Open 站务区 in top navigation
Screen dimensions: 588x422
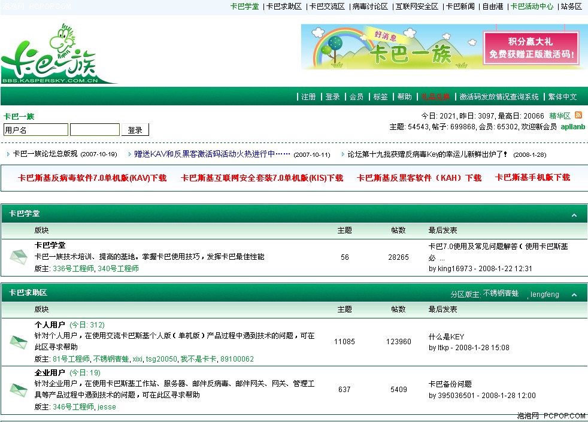click(x=571, y=7)
